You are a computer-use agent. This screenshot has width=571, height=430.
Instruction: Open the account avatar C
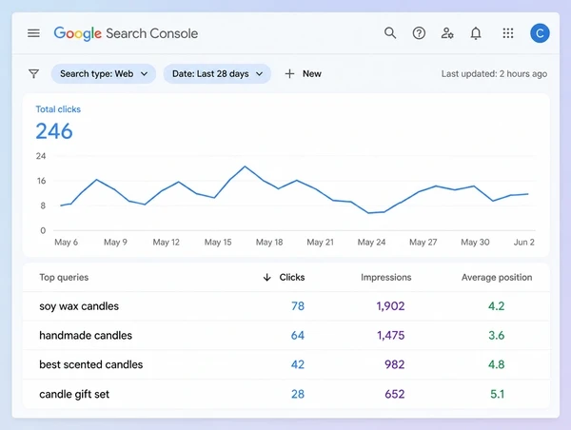(x=540, y=33)
